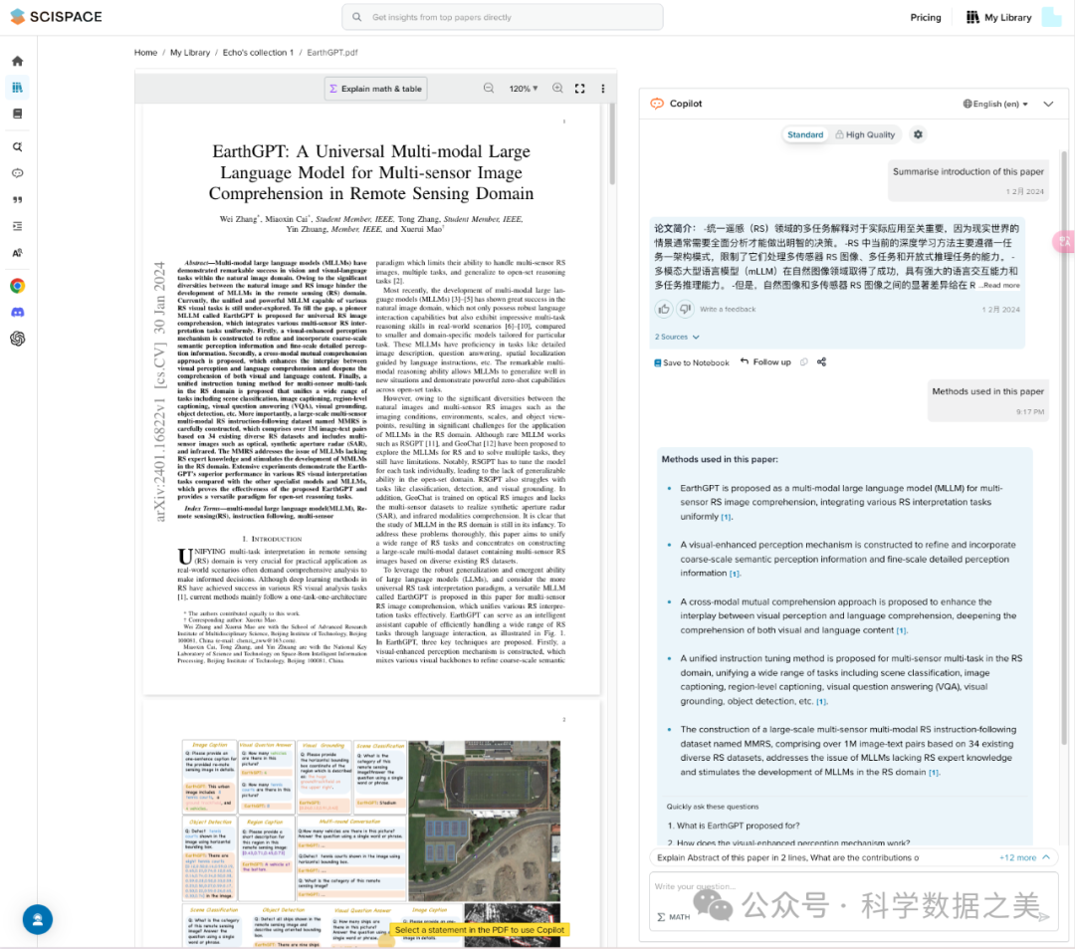1075x949 pixels.
Task: Open Copilot settings gear
Action: (x=918, y=134)
